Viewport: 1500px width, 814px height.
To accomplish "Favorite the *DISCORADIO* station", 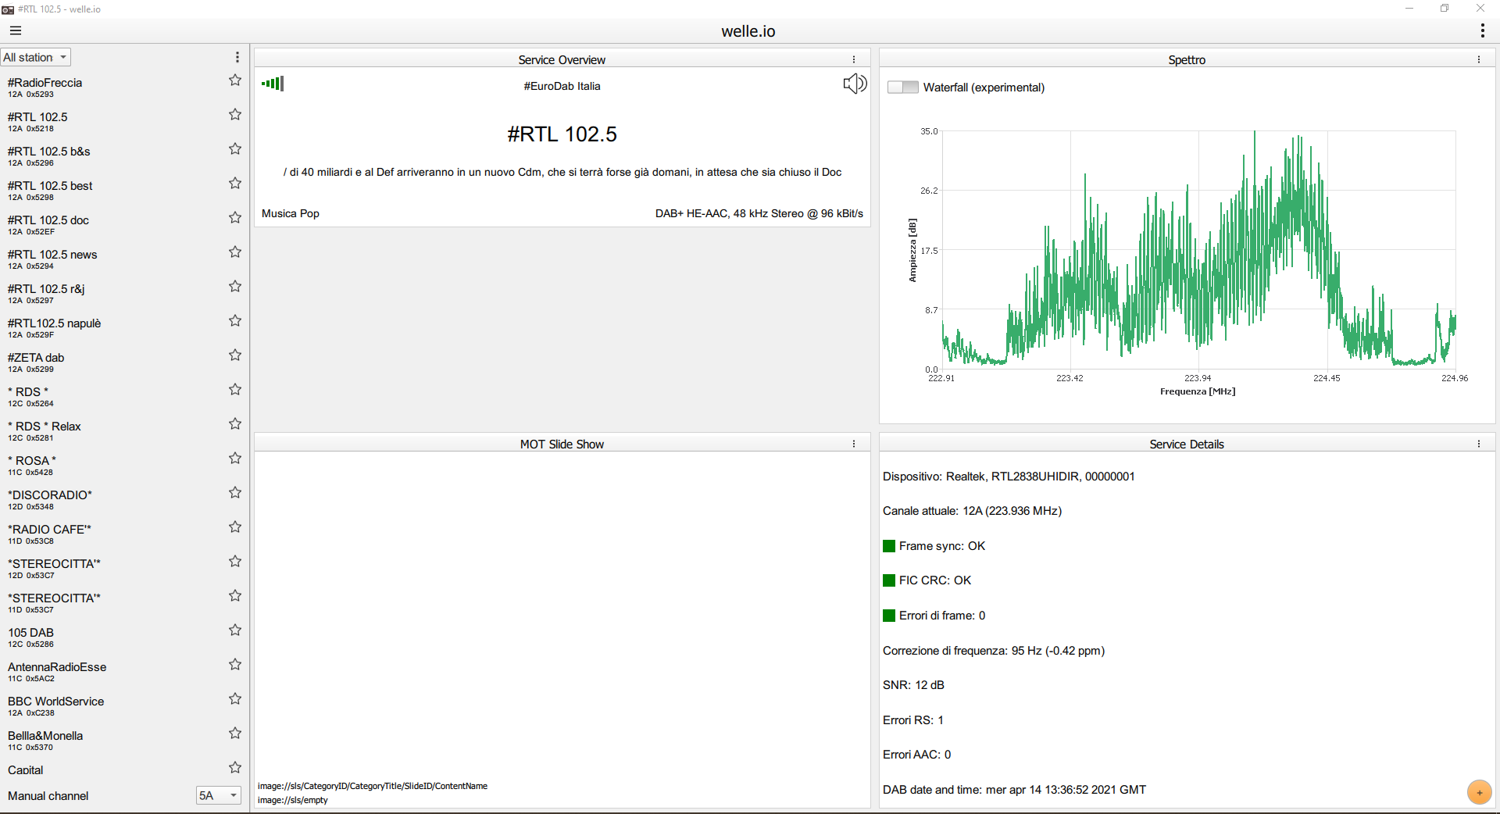I will click(x=235, y=493).
